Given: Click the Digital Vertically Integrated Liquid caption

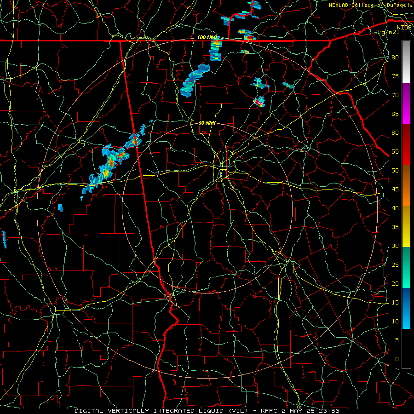Looking at the screenshot, I should coord(207,411).
